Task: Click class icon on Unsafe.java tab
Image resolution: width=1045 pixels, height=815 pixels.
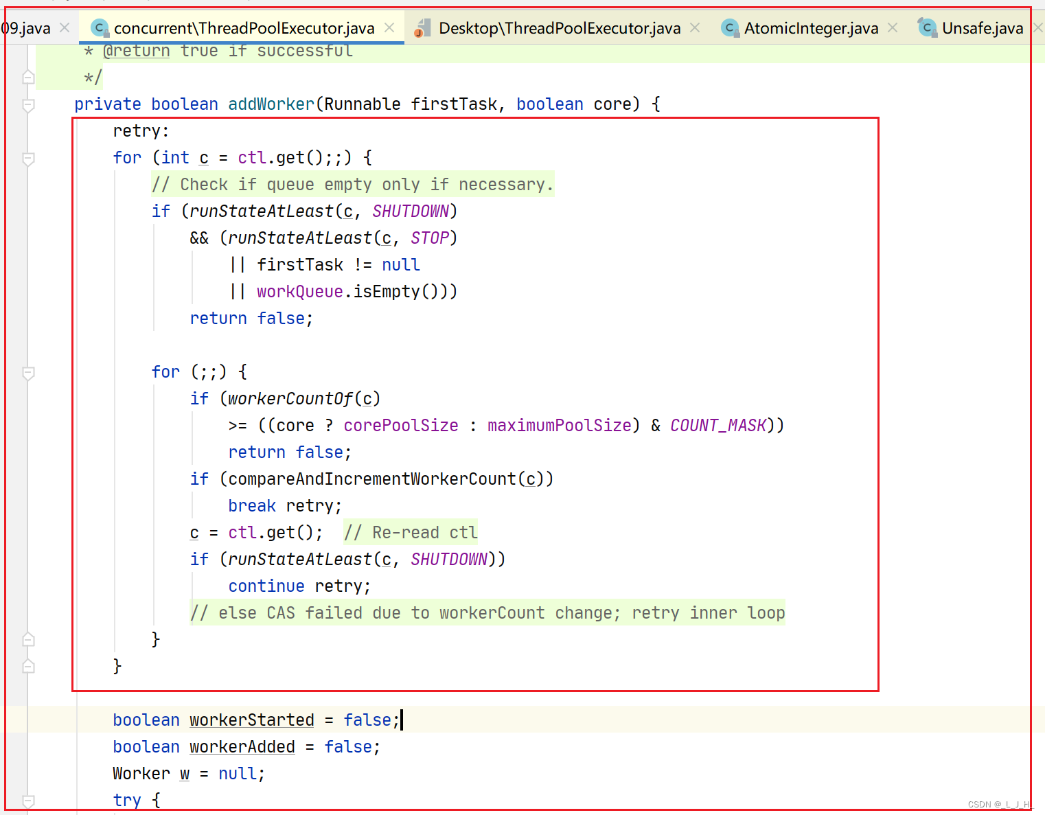Action: click(928, 28)
